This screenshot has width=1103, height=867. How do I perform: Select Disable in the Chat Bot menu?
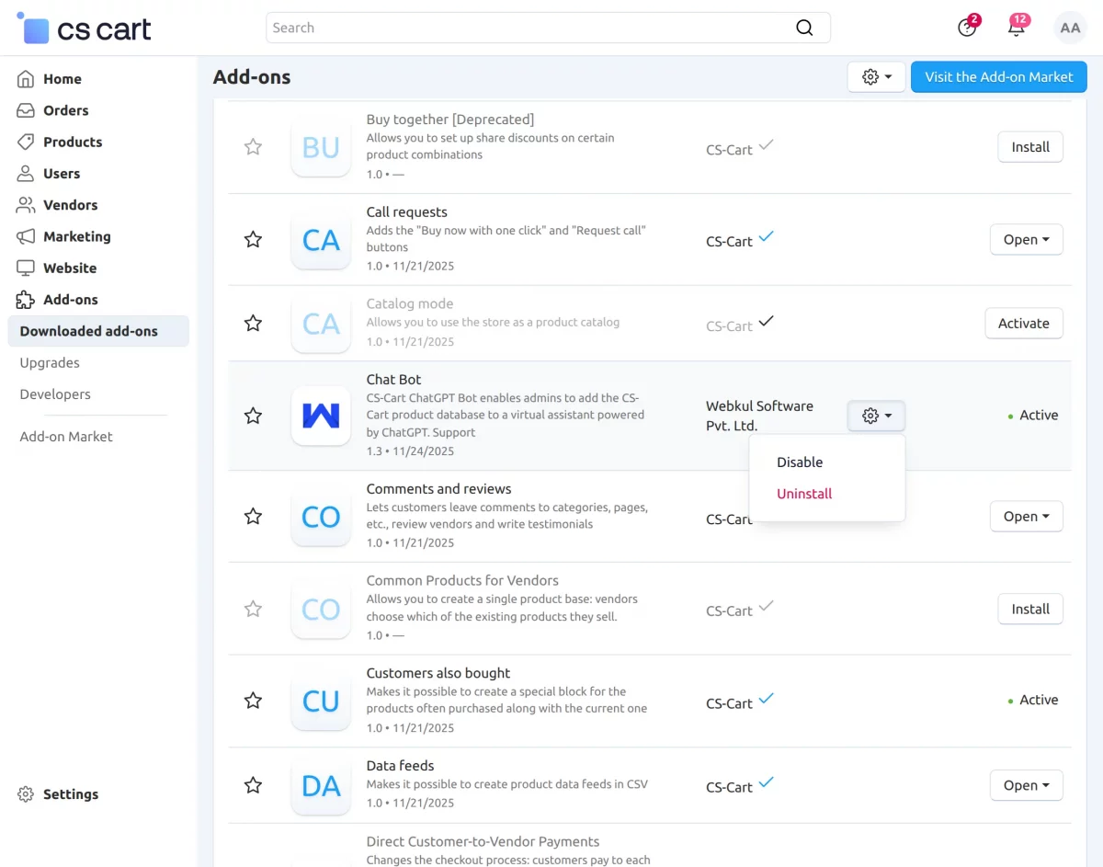coord(800,462)
